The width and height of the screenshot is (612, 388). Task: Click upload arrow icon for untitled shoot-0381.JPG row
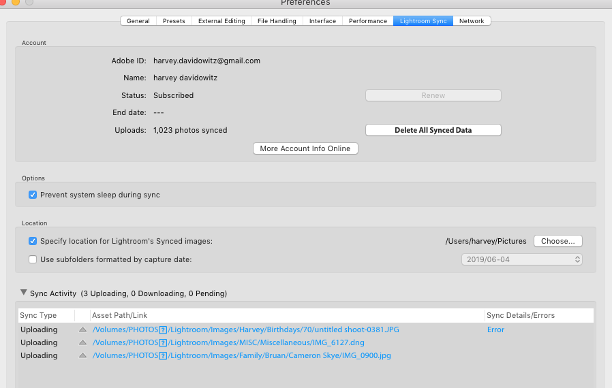coord(82,329)
